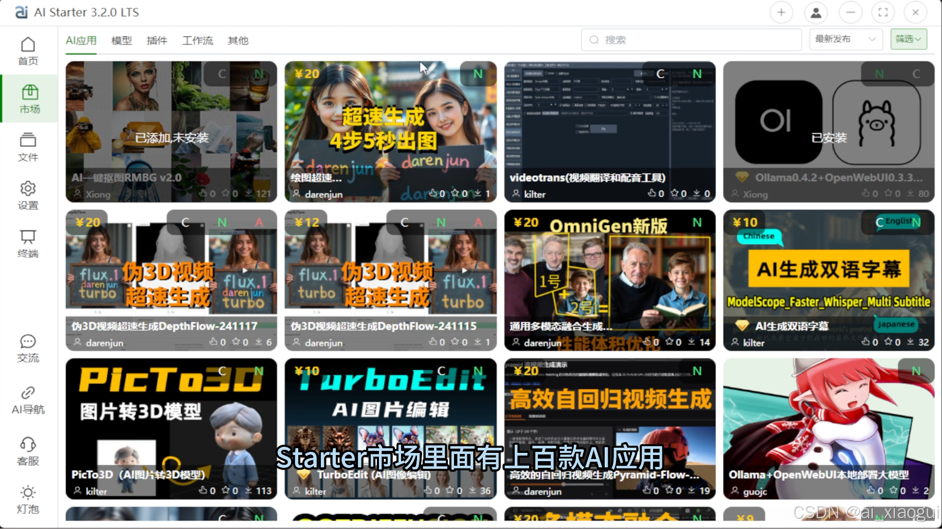
Task: Click the 已安装 status on Ollama card
Action: [x=829, y=138]
